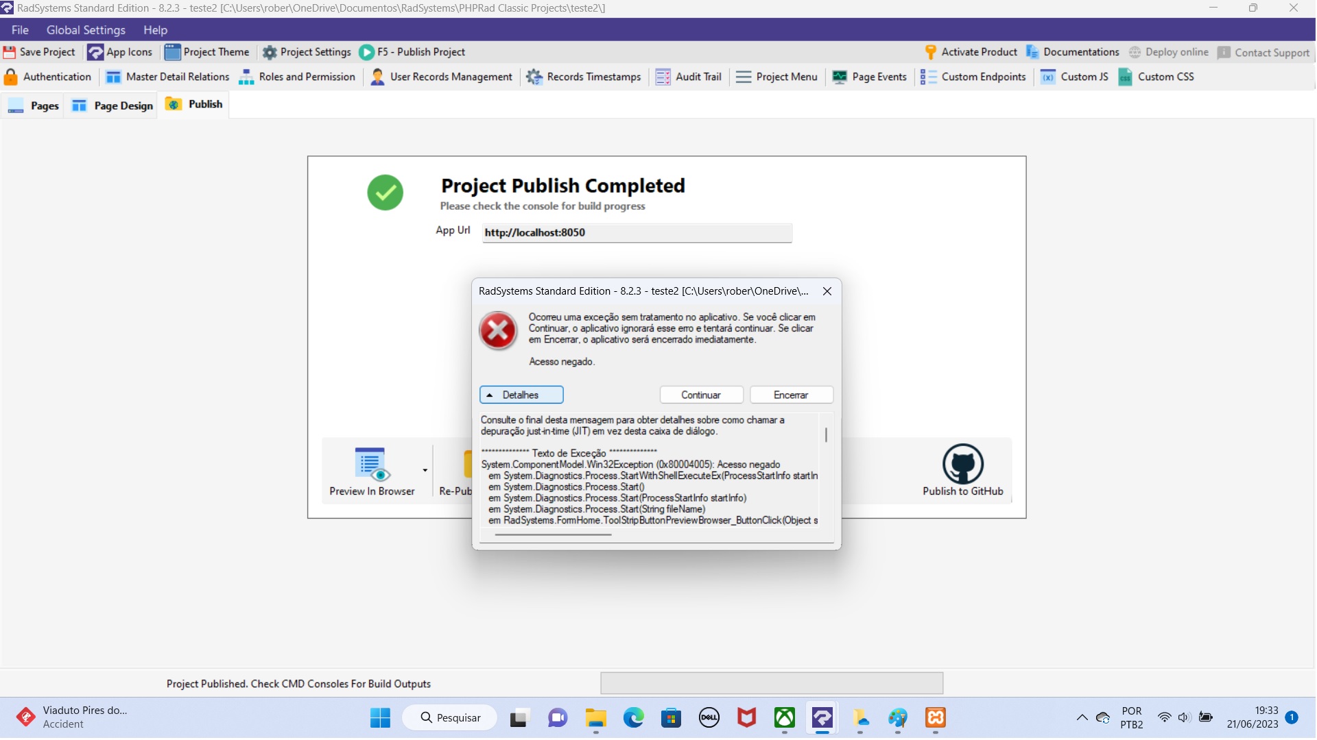Open Contact Support
This screenshot has height=740, width=1317.
click(x=1263, y=53)
